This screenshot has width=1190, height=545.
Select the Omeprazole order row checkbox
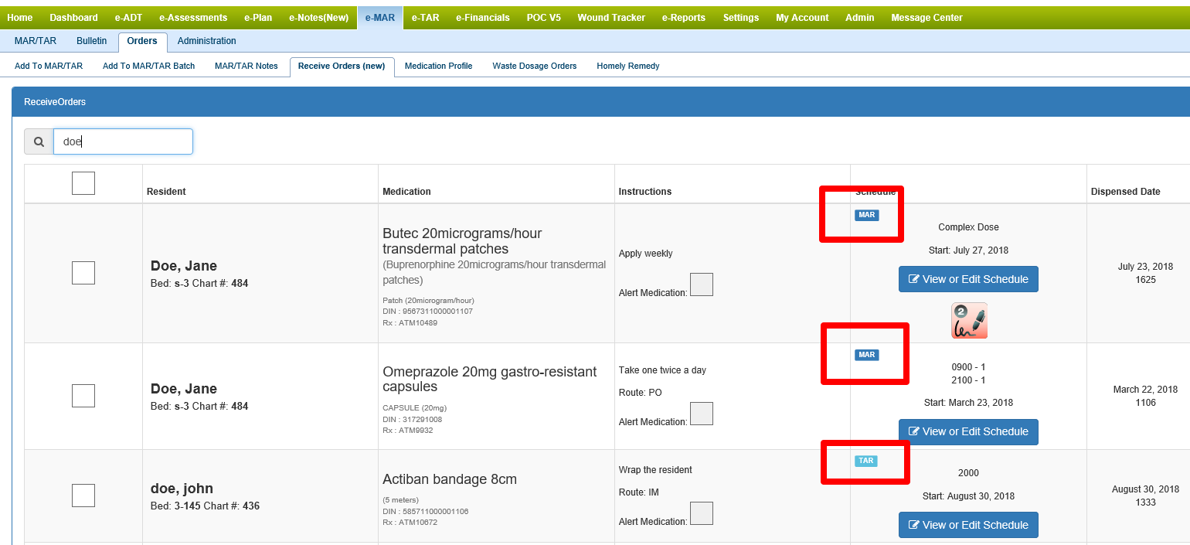83,396
